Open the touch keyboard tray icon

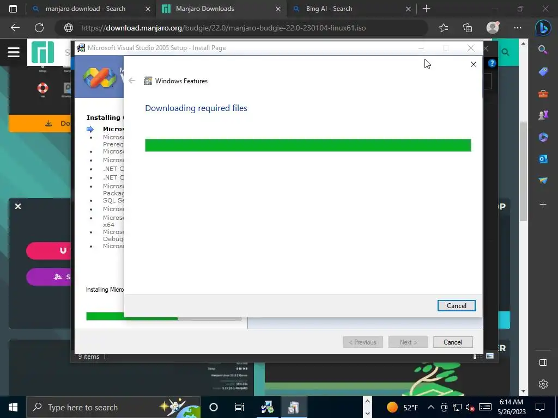pyautogui.click(x=485, y=407)
